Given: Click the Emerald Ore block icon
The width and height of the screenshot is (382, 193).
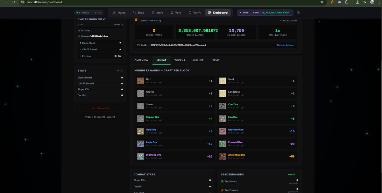Looking at the screenshot, I should (223, 144).
